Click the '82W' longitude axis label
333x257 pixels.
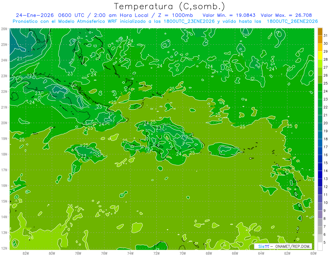(26, 253)
